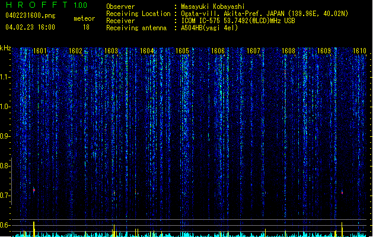Click the kHz axis unit label
The image size is (373, 237).
[x=5, y=48]
